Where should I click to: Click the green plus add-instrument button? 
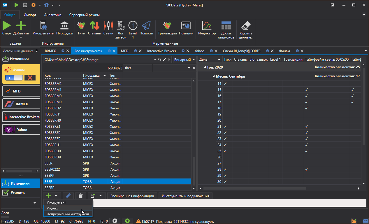(49, 196)
